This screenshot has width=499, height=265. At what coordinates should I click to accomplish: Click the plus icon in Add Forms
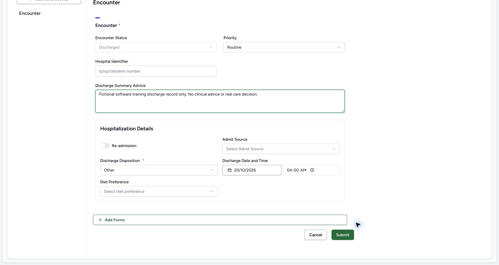point(100,220)
